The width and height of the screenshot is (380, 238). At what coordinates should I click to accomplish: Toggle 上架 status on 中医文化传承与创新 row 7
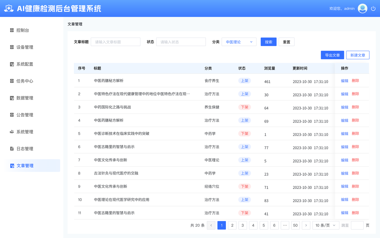point(244,160)
